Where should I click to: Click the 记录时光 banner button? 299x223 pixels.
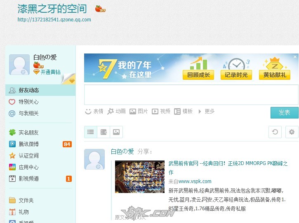point(236,75)
